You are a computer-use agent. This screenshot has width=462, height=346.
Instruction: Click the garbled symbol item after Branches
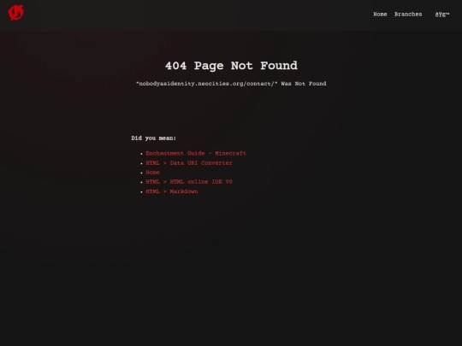click(442, 15)
